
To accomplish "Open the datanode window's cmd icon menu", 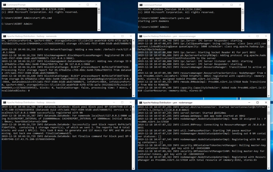I will click(x=4, y=102).
